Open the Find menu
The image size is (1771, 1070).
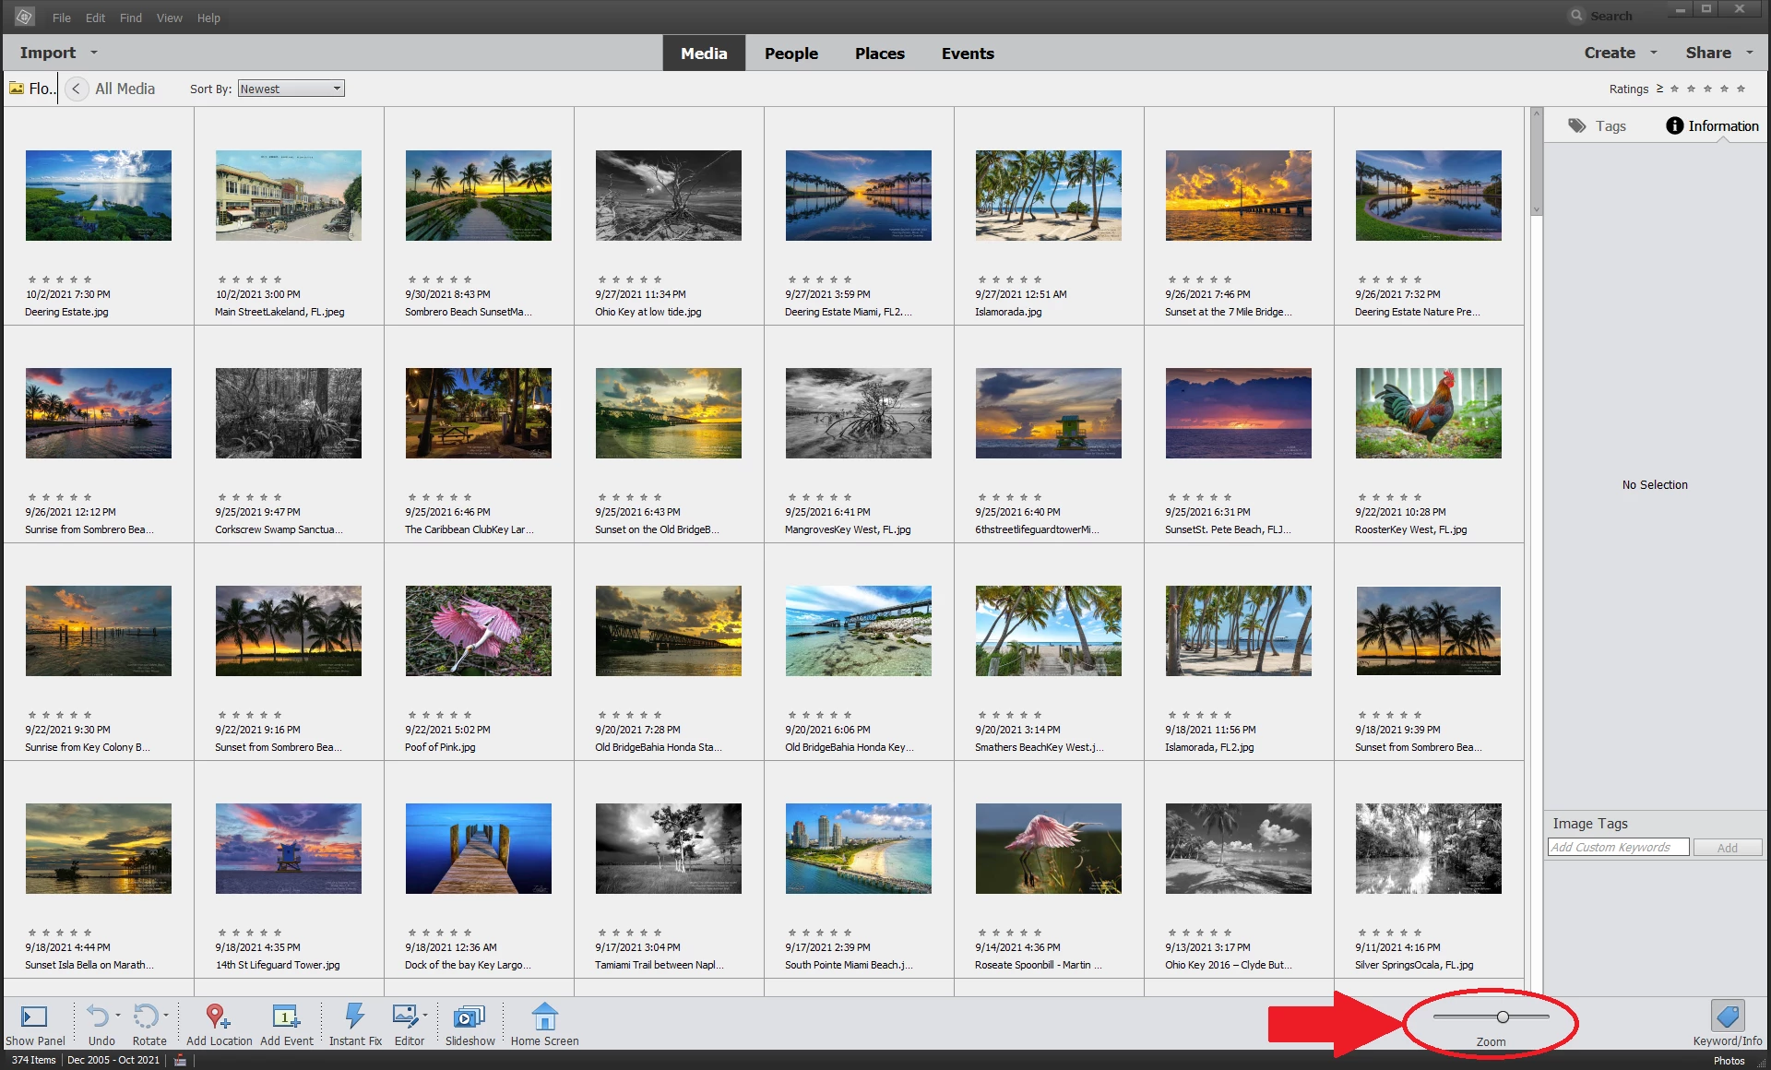130,18
